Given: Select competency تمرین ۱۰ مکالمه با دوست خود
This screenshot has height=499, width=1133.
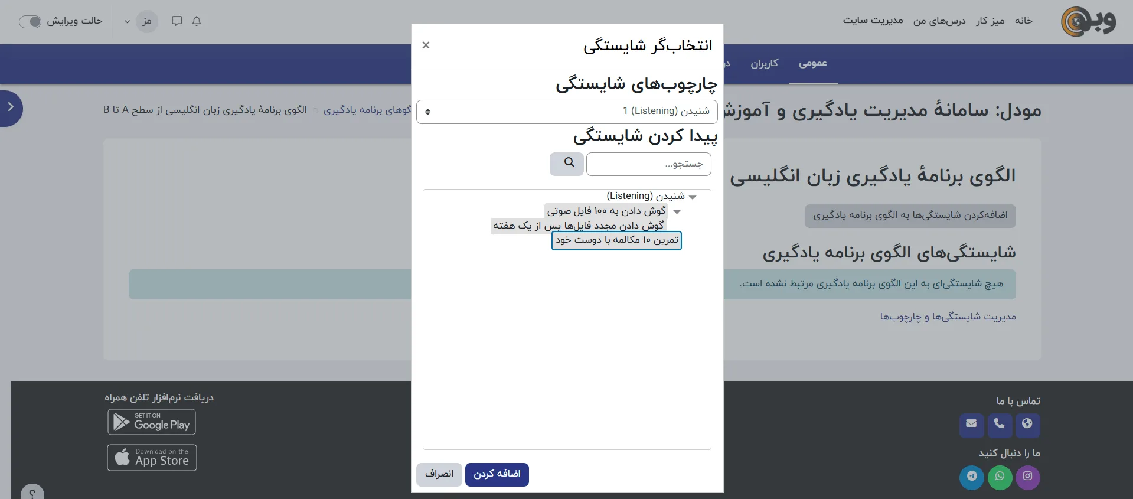Looking at the screenshot, I should pos(616,240).
